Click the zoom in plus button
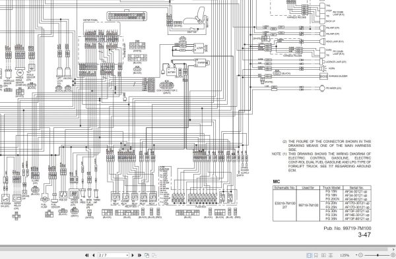 (393, 255)
